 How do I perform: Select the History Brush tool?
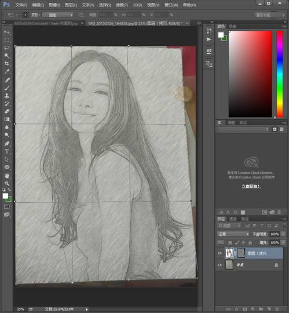click(x=7, y=104)
